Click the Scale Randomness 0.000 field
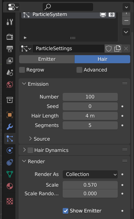 coord(90,193)
